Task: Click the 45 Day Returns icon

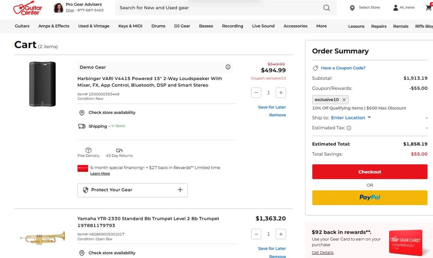Action: tap(120, 150)
